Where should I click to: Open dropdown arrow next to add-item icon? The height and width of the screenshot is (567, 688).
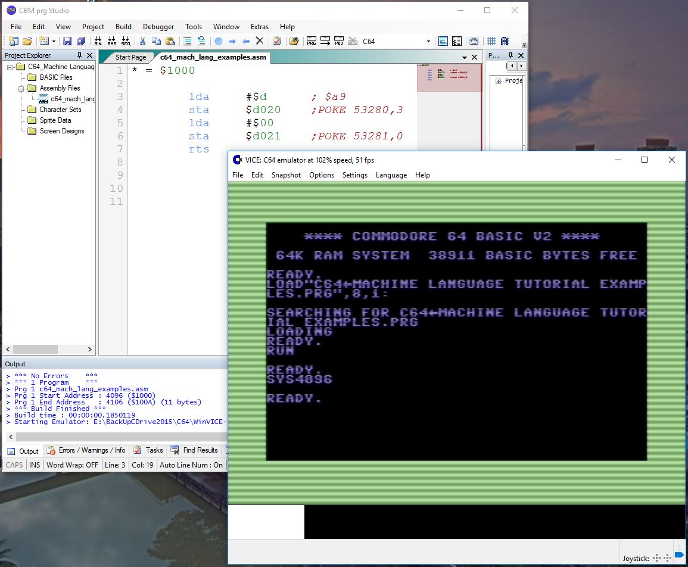(54, 41)
